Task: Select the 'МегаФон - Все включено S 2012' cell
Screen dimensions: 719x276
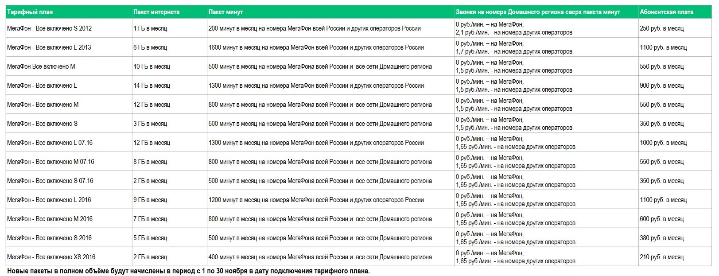Action: [x=69, y=28]
